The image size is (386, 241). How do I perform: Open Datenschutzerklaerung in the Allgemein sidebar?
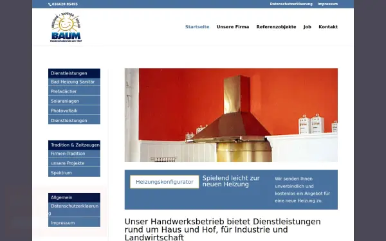74,210
